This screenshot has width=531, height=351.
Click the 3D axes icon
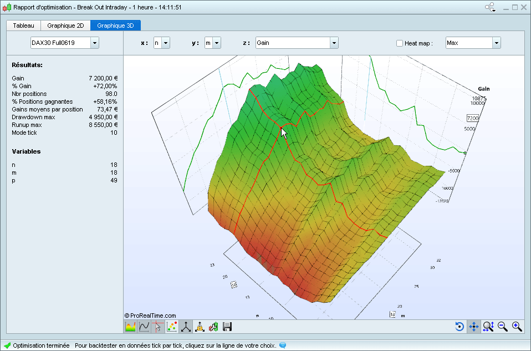tap(186, 327)
